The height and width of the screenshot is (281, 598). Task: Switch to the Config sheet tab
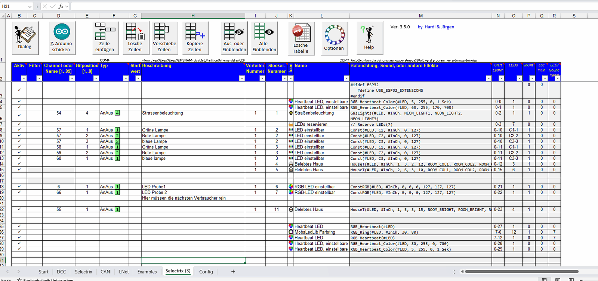[206, 272]
